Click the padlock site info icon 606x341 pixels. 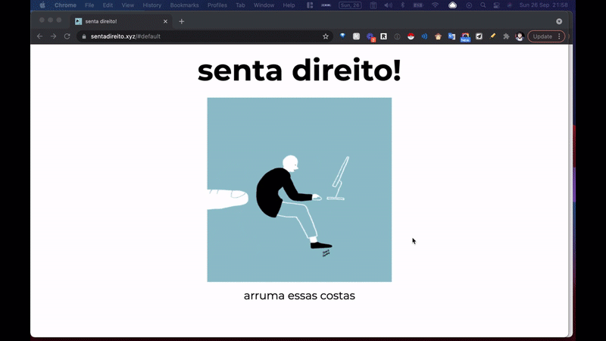[84, 36]
